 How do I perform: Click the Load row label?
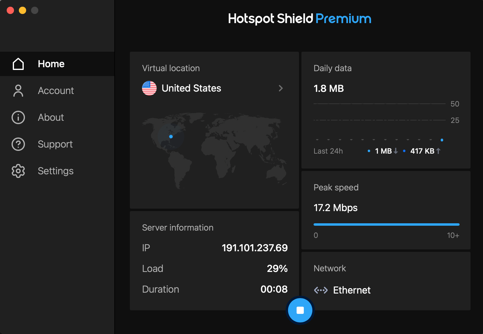coord(153,269)
